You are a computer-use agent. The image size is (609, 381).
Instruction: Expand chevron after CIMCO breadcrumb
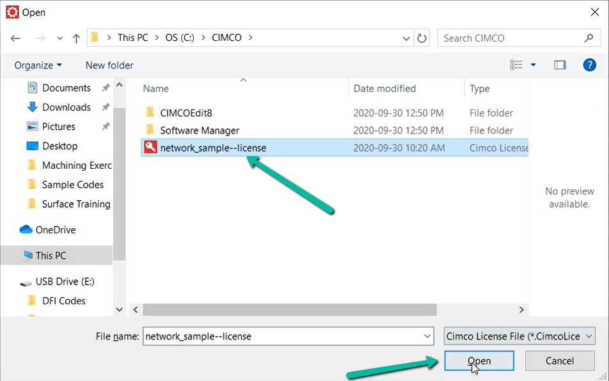pyautogui.click(x=251, y=38)
